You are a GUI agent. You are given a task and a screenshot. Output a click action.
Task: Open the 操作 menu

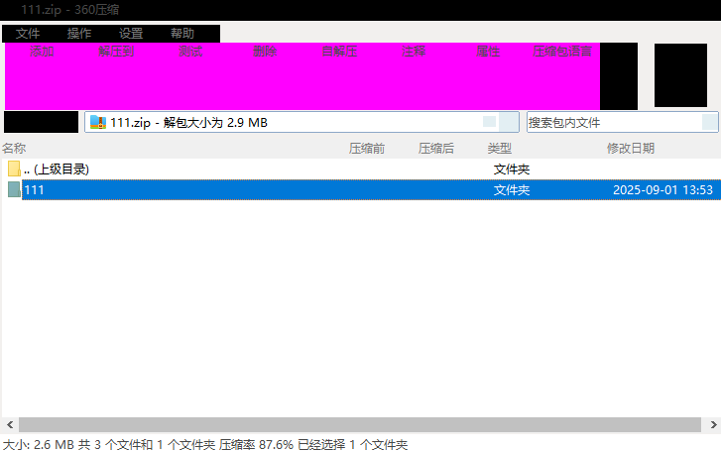79,34
